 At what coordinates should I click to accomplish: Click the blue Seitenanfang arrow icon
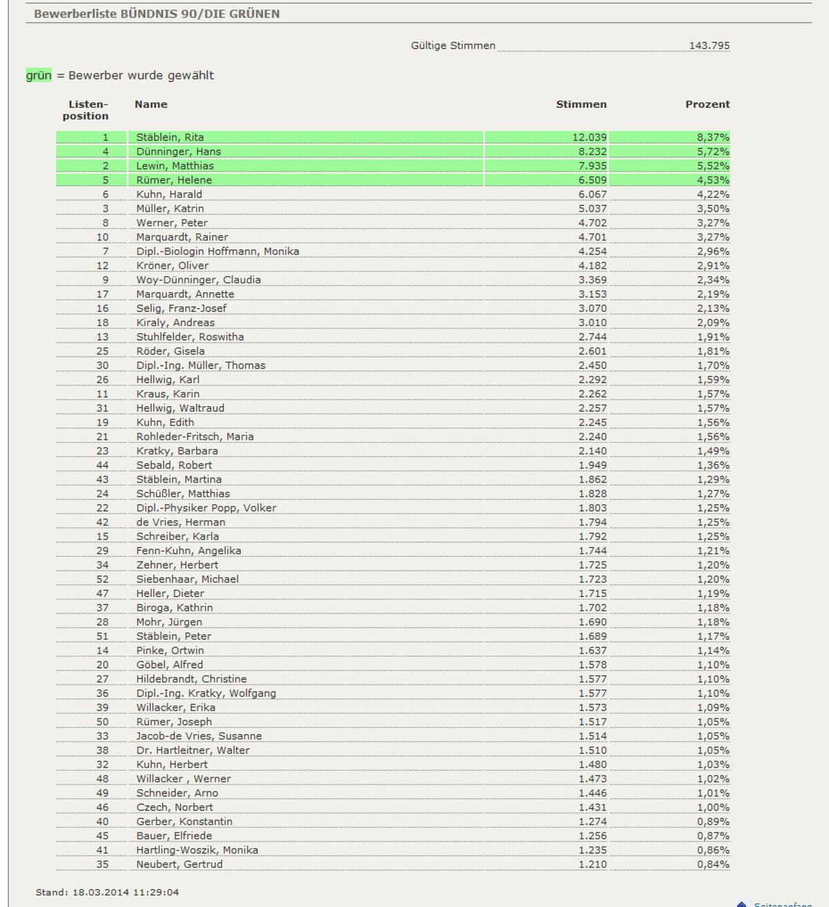741,904
